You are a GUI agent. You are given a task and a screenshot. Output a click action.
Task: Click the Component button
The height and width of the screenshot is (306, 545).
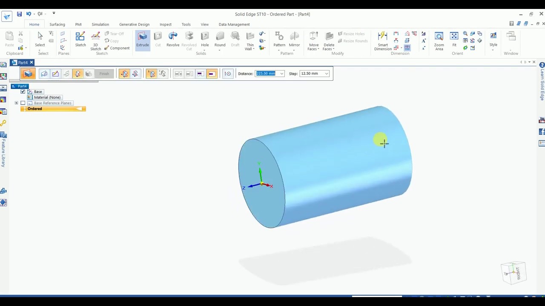point(117,48)
